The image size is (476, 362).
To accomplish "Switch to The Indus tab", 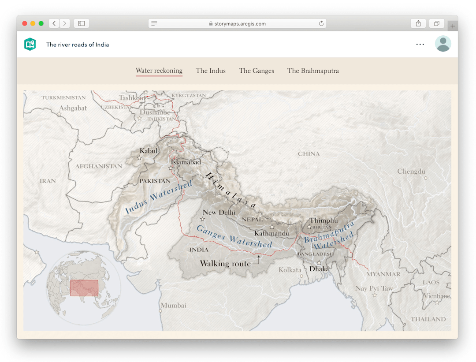I will pos(211,71).
